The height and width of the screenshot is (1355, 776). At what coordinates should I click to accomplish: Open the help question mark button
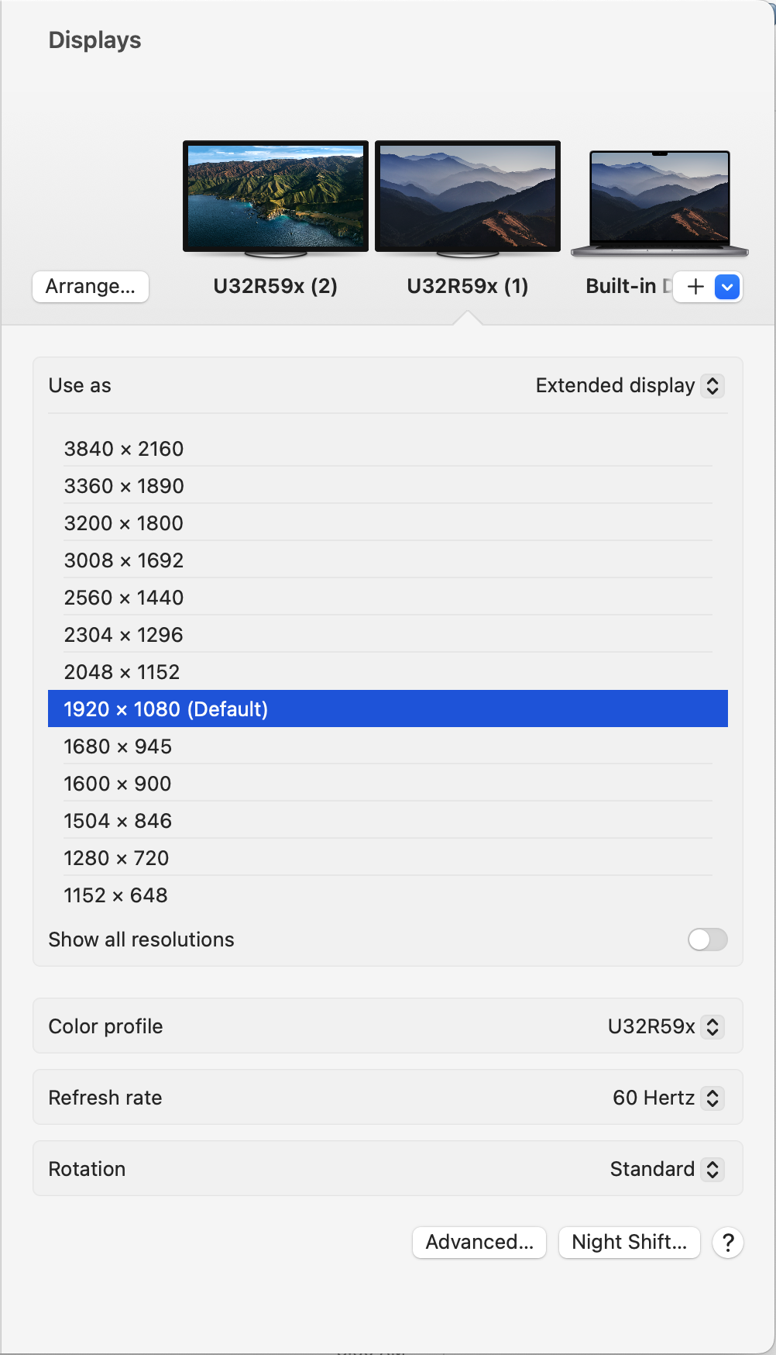(x=728, y=1243)
